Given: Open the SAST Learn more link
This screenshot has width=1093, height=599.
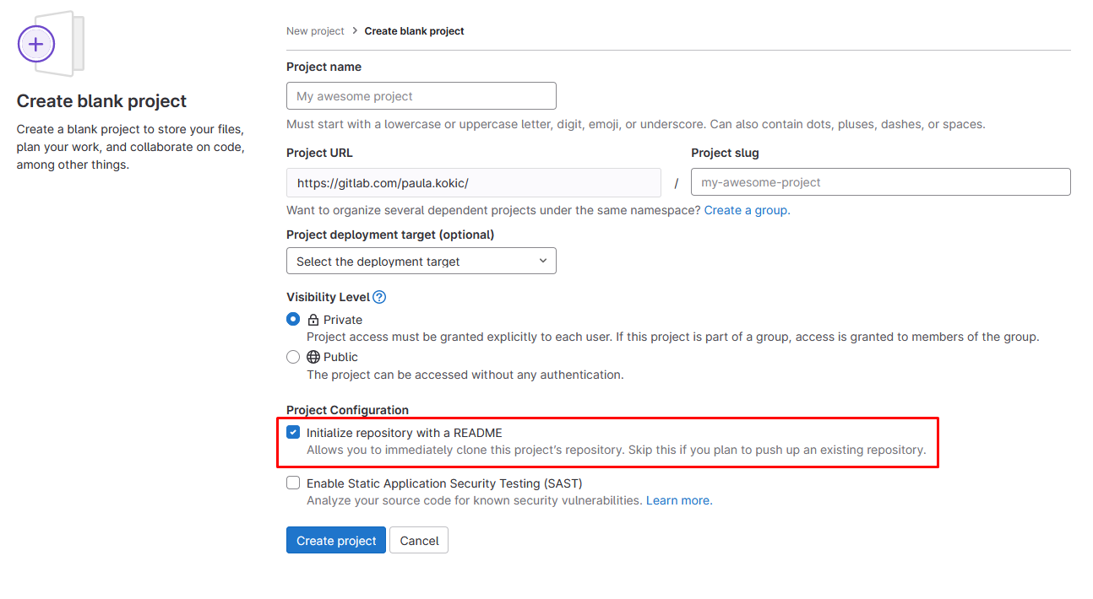Looking at the screenshot, I should point(678,500).
